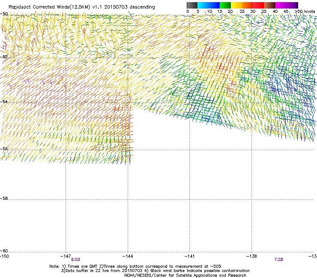
Task: Click the -144 longitude axis label
Action: click(128, 256)
